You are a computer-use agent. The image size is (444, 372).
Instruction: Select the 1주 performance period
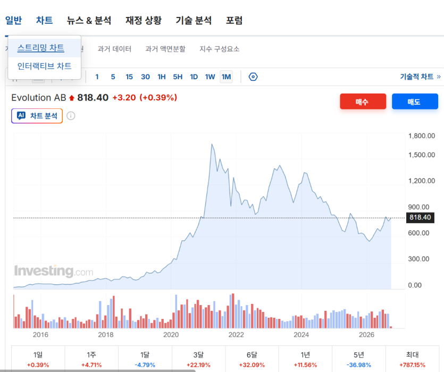click(x=91, y=359)
